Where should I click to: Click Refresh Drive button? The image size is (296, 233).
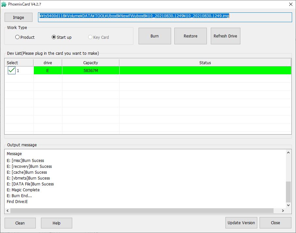[225, 36]
